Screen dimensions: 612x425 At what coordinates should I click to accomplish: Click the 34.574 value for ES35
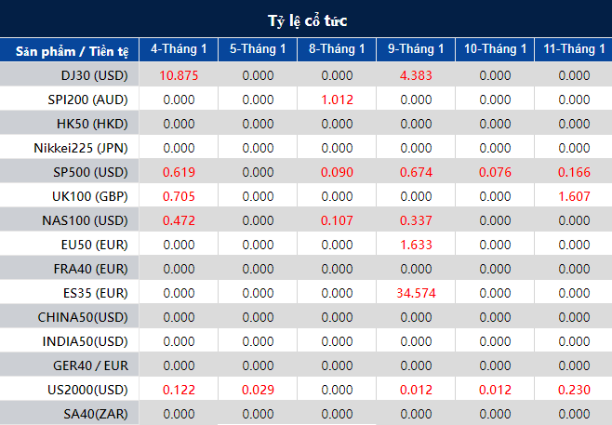pyautogui.click(x=416, y=293)
